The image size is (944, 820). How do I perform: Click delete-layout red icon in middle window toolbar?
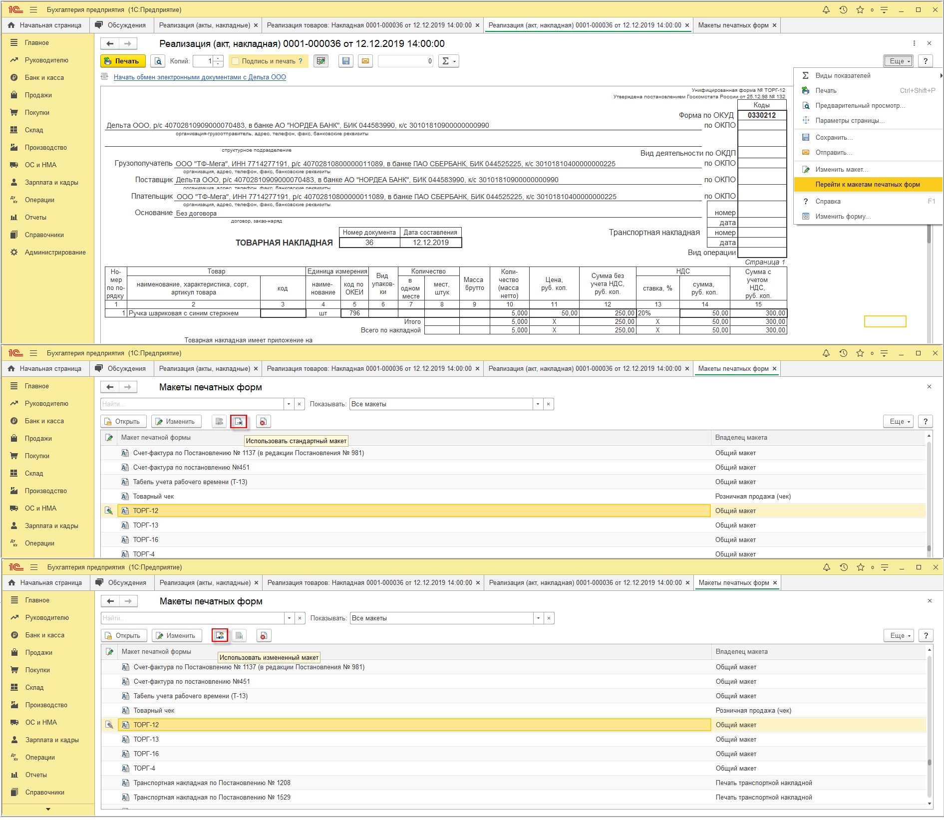point(263,421)
